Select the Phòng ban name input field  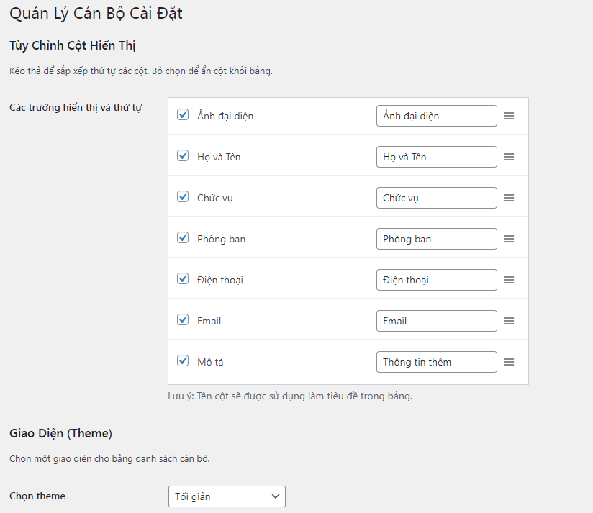437,239
